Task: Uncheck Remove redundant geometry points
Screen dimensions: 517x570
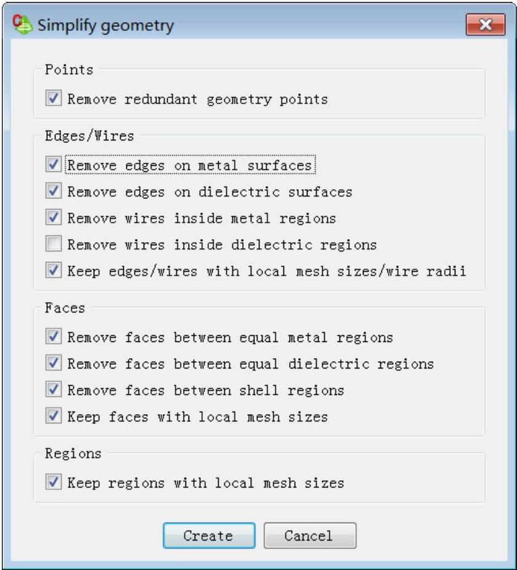Action: click(x=54, y=98)
